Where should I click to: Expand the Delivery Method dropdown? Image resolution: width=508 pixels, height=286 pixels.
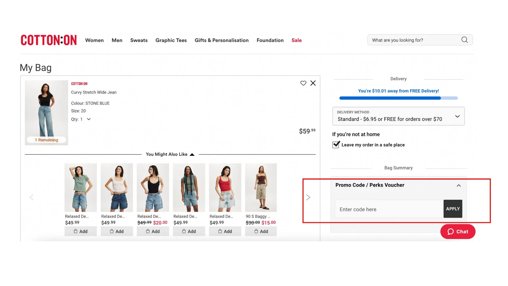coord(457,116)
